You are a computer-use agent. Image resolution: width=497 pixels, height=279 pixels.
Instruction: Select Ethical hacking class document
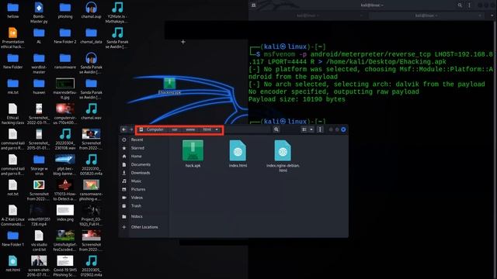click(12, 114)
